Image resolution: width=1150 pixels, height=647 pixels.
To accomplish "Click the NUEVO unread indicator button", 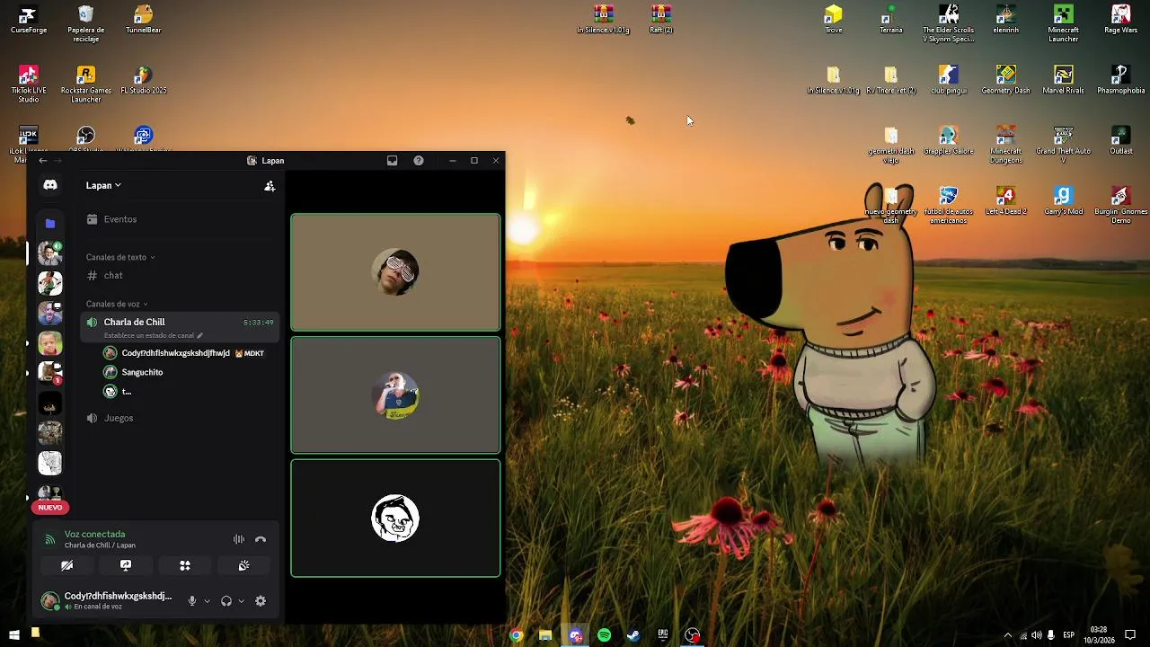I will click(x=50, y=508).
